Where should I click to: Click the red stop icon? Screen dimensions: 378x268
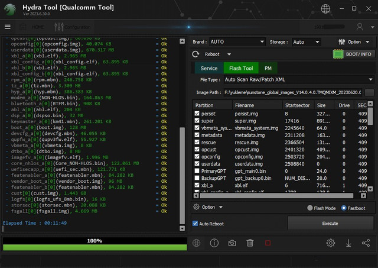point(268,243)
